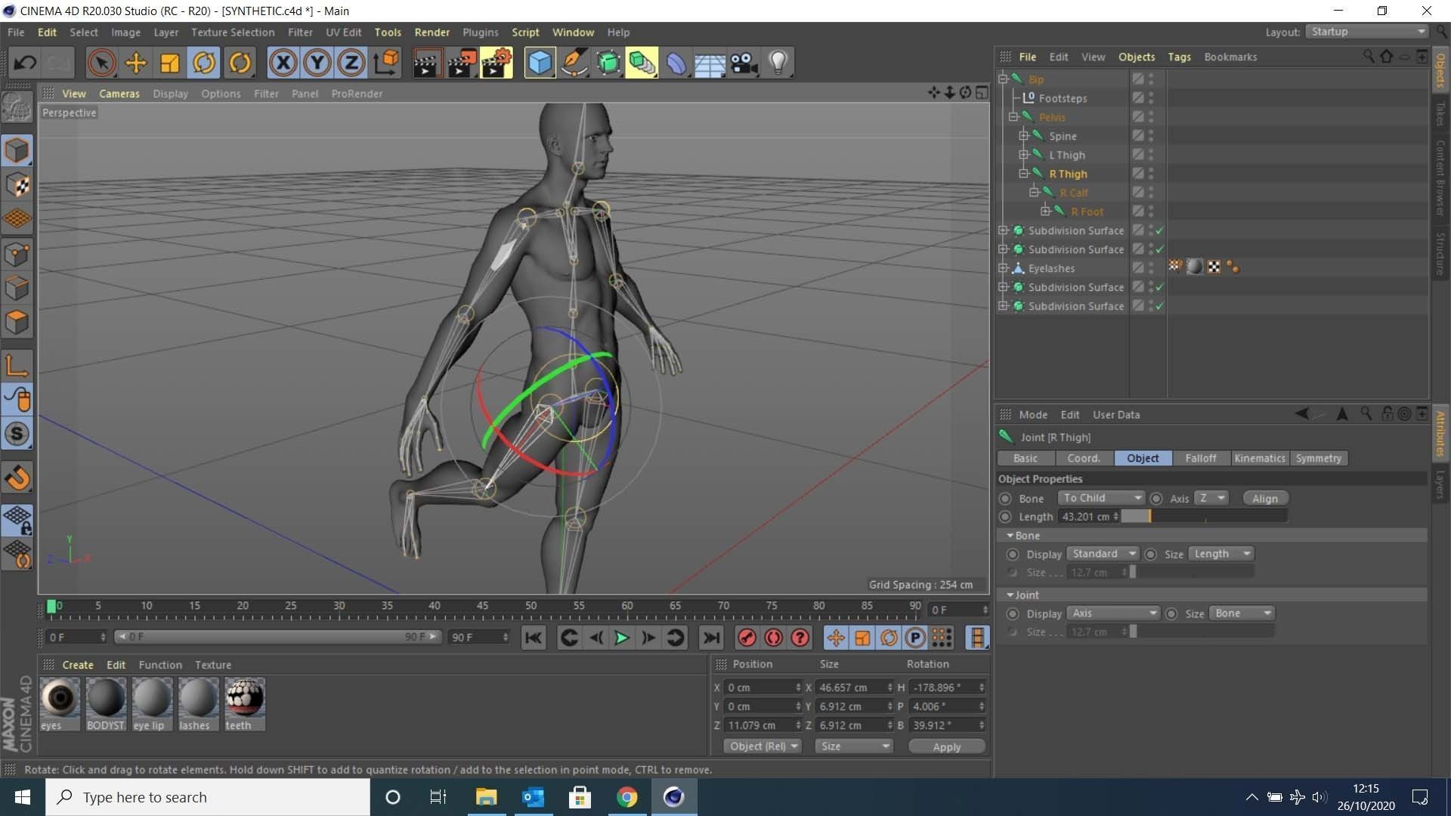Toggle the X axis lock icon
This screenshot has width=1451, height=816.
pos(283,63)
